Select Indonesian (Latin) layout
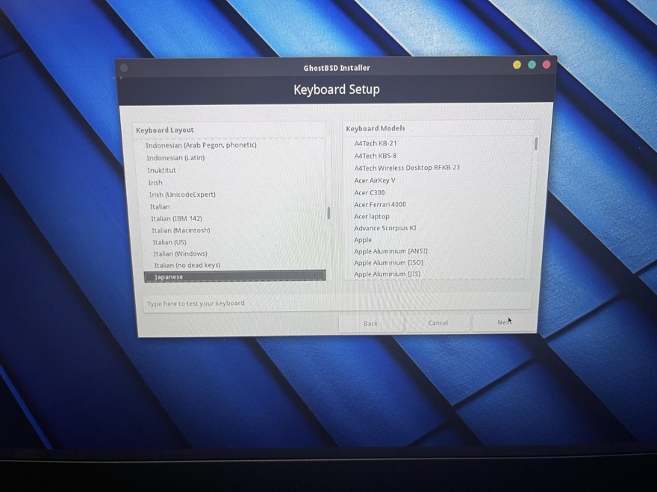The height and width of the screenshot is (492, 657). pyautogui.click(x=175, y=158)
